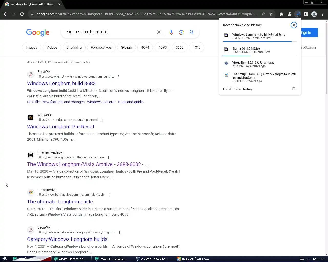The height and width of the screenshot is (262, 328).
Task: Click Longhorn build 4074 download progress bar
Action: coord(260,42)
